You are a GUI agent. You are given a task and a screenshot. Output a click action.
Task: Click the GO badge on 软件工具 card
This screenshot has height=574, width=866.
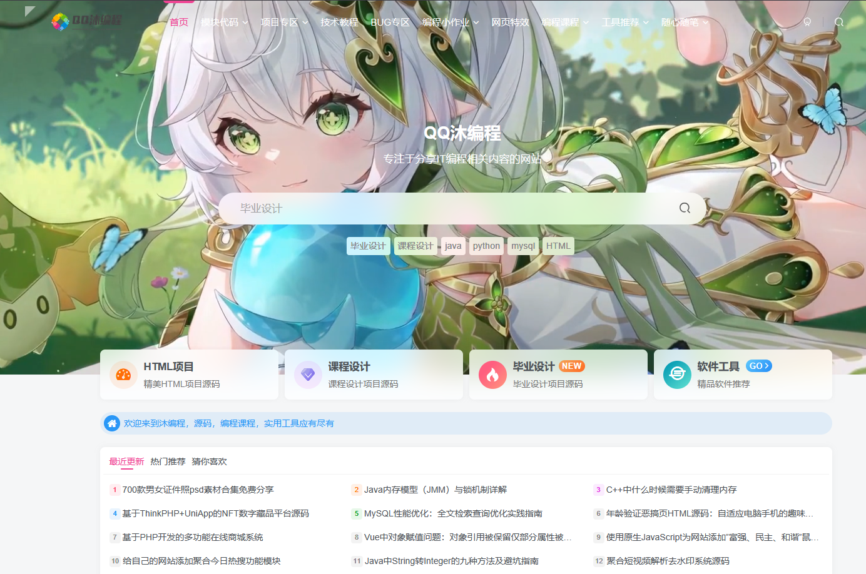point(758,366)
